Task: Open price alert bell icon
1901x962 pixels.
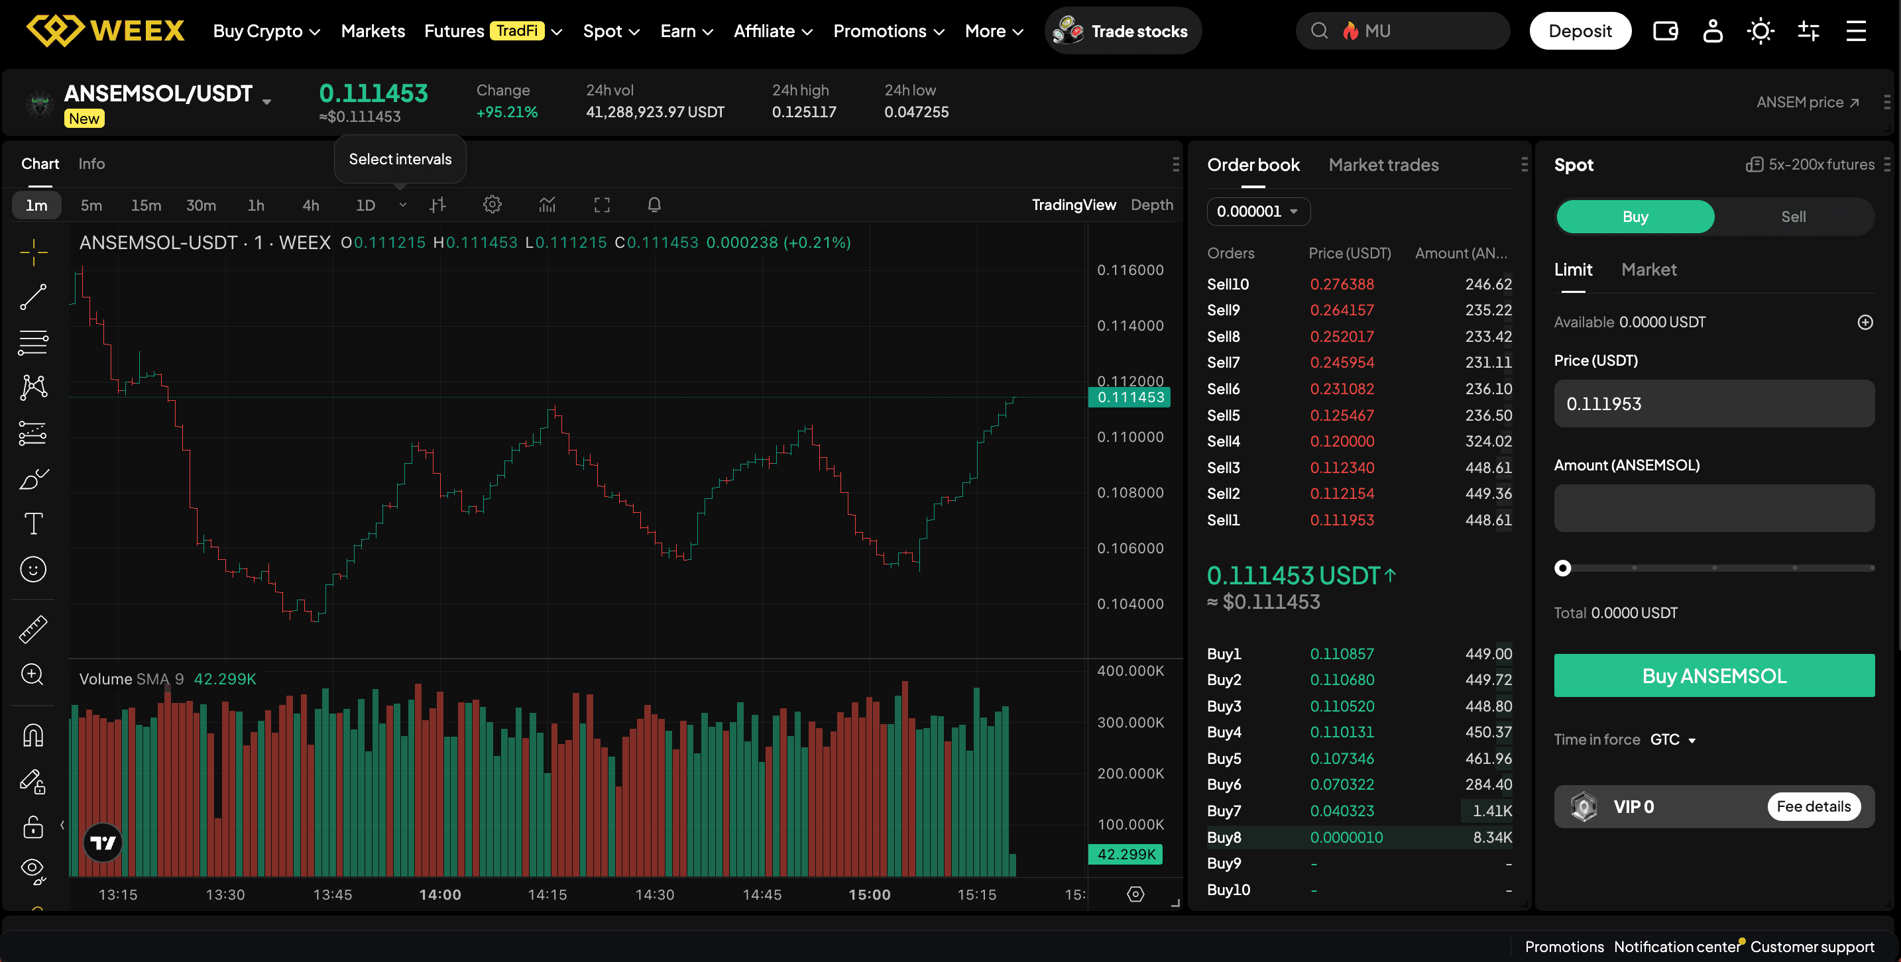Action: pos(655,205)
